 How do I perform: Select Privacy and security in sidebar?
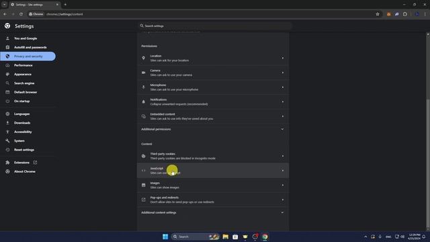tap(28, 56)
